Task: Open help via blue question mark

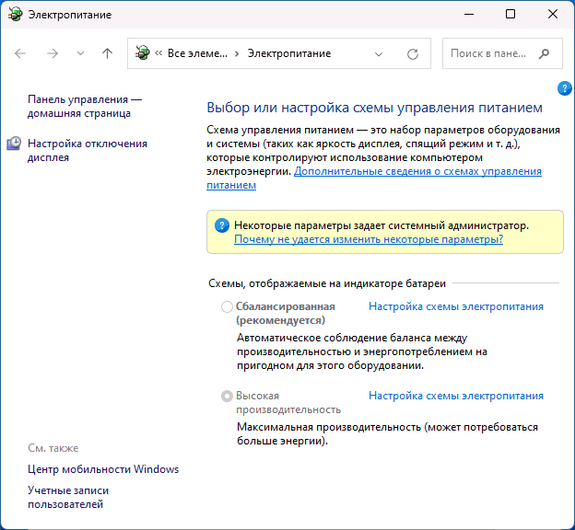Action: click(x=564, y=88)
